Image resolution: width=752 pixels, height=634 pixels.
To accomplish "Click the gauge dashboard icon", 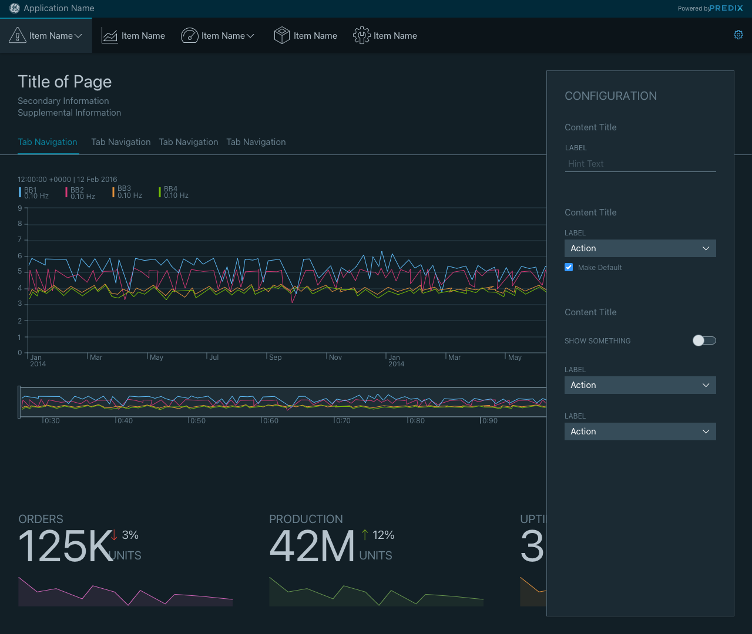I will [x=189, y=36].
